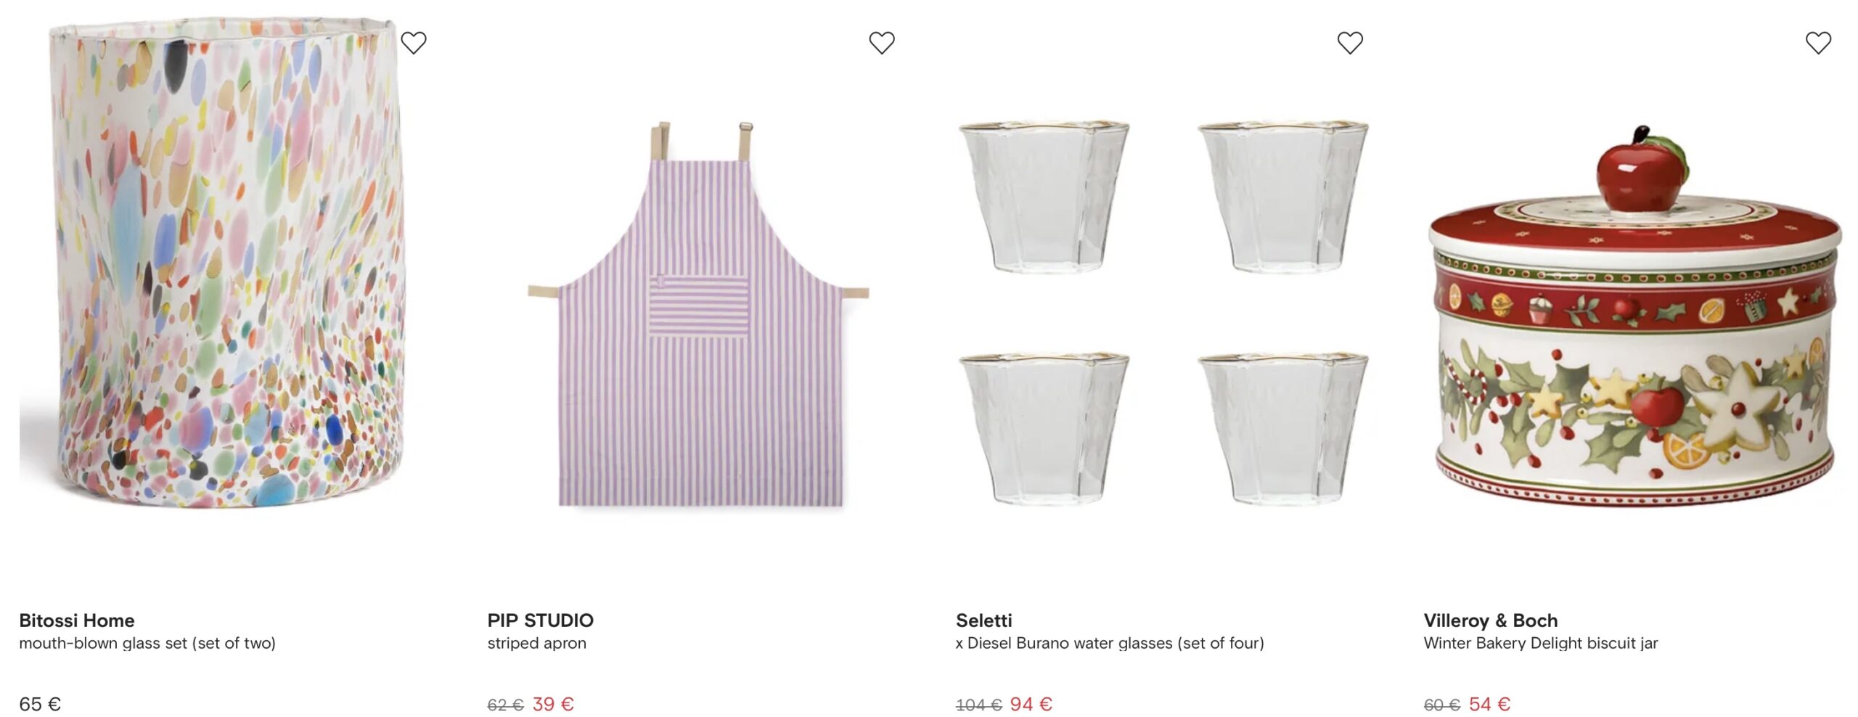Open x Diesel Burano water glasses title
1858x717 pixels.
(1110, 643)
